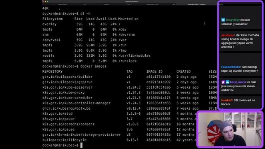Viewport: 265px width, 149px height.
Task: Click 'k8s.gcr.io/kube-proxy' repository name
Action: [x=63, y=93]
